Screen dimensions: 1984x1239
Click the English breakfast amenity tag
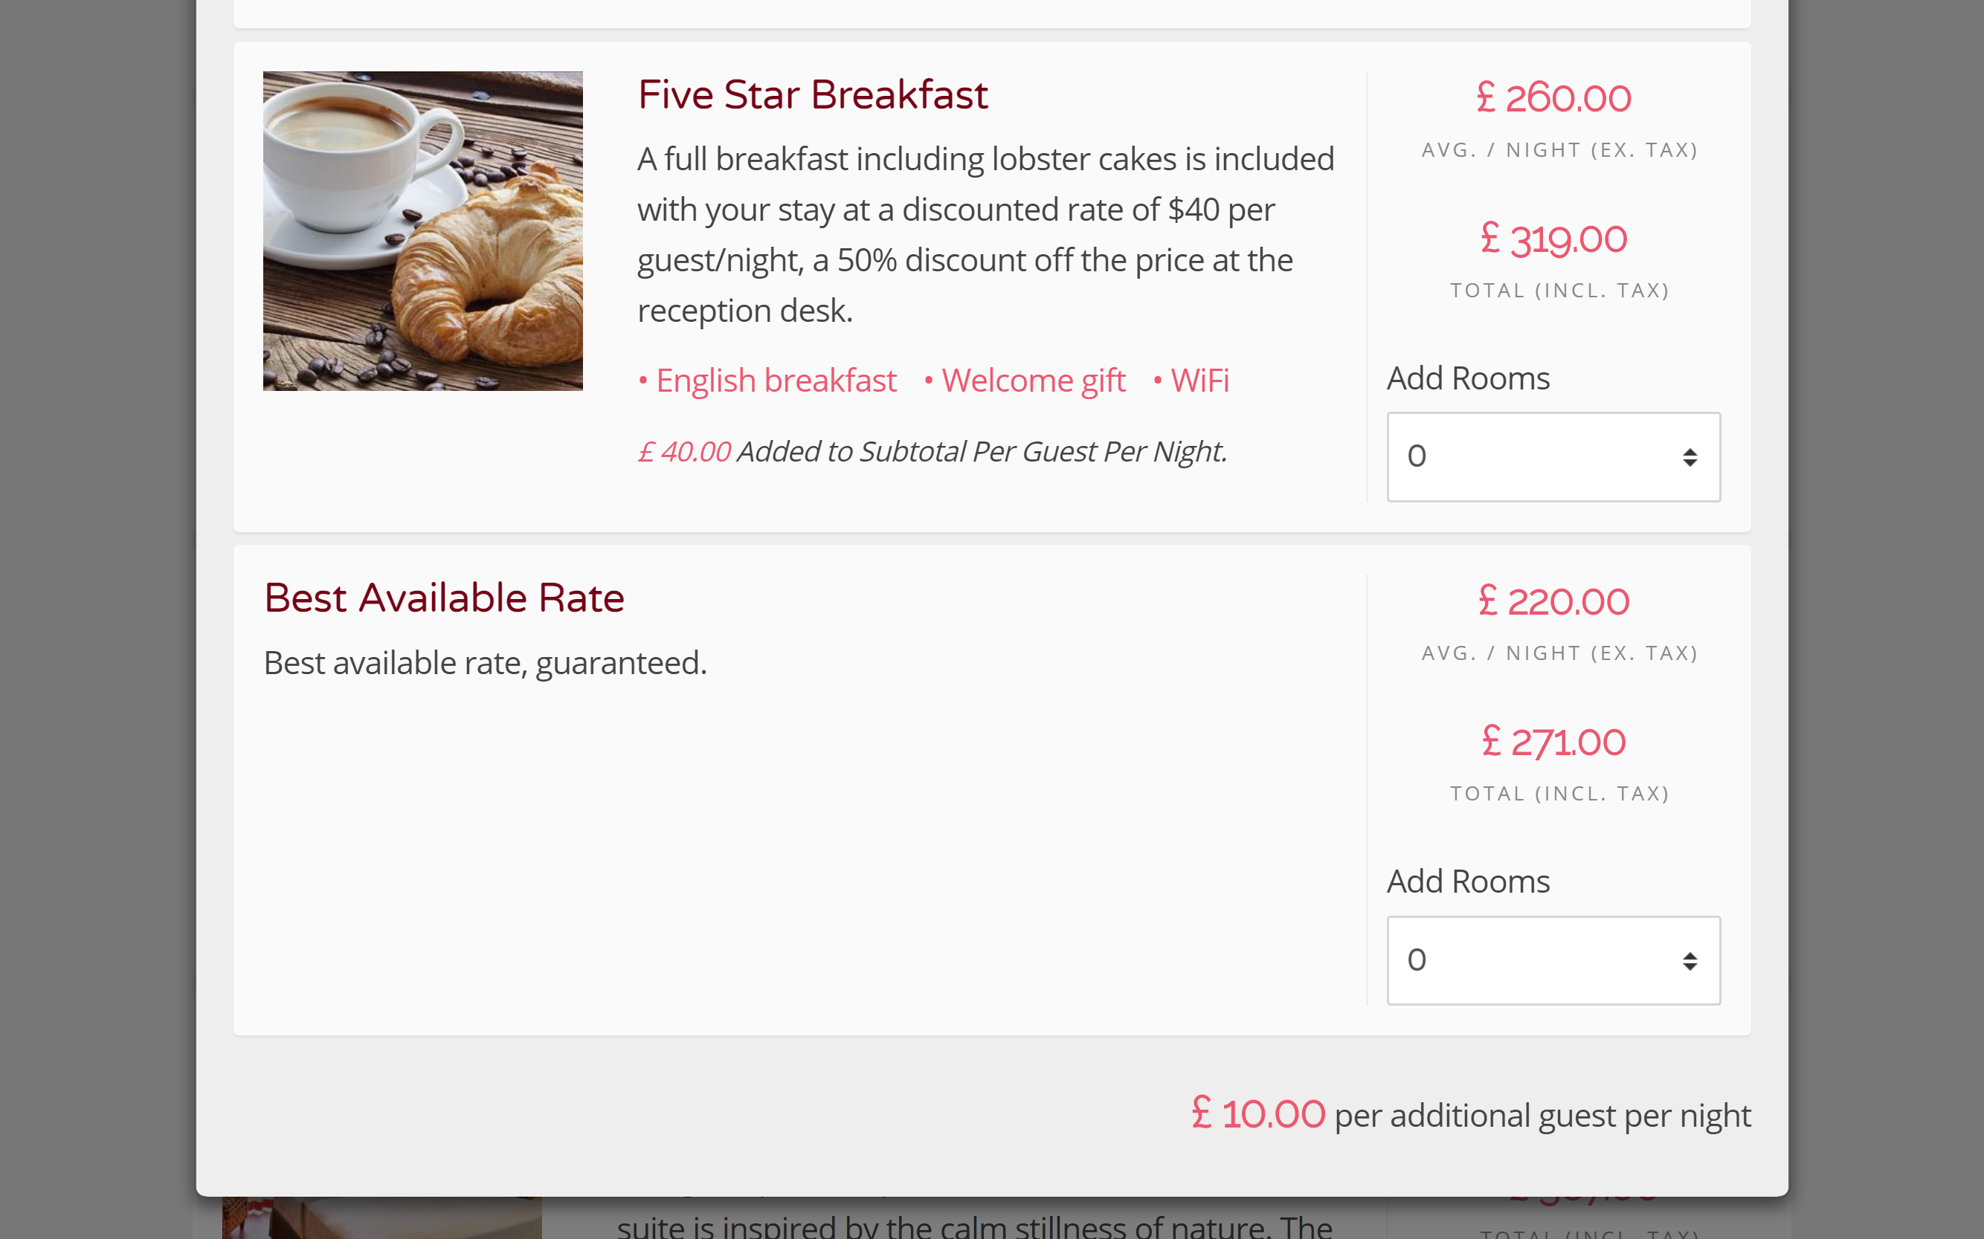click(767, 381)
